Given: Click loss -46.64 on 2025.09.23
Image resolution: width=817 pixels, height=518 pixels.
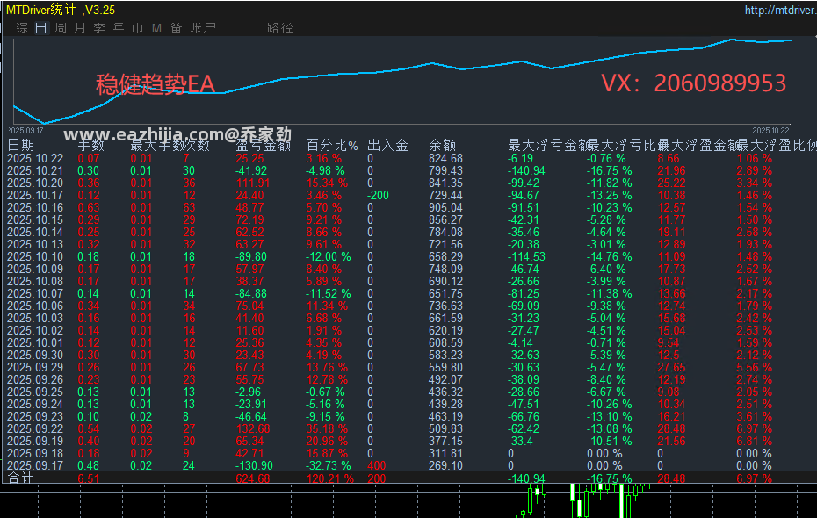Looking at the screenshot, I should pyautogui.click(x=251, y=416).
